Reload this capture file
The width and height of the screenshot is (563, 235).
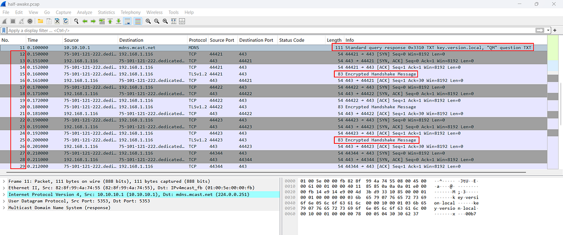coord(66,21)
